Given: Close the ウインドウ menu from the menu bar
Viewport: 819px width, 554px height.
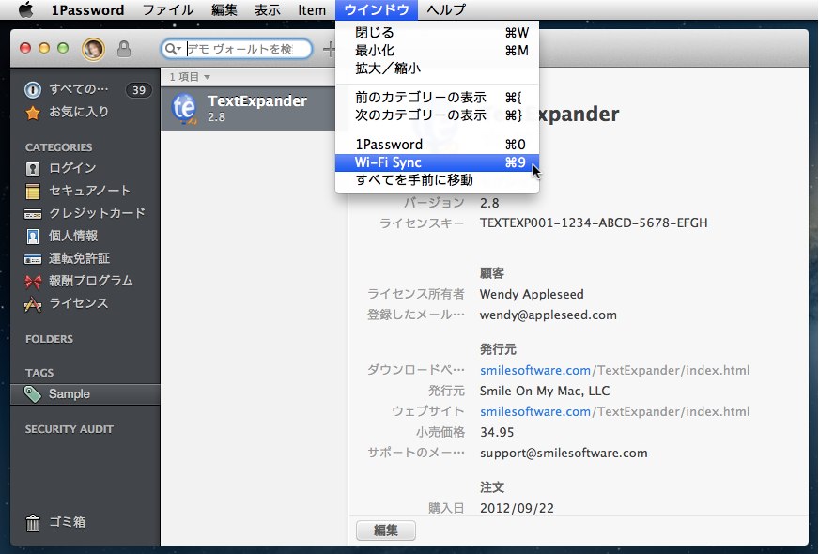Looking at the screenshot, I should pyautogui.click(x=377, y=9).
